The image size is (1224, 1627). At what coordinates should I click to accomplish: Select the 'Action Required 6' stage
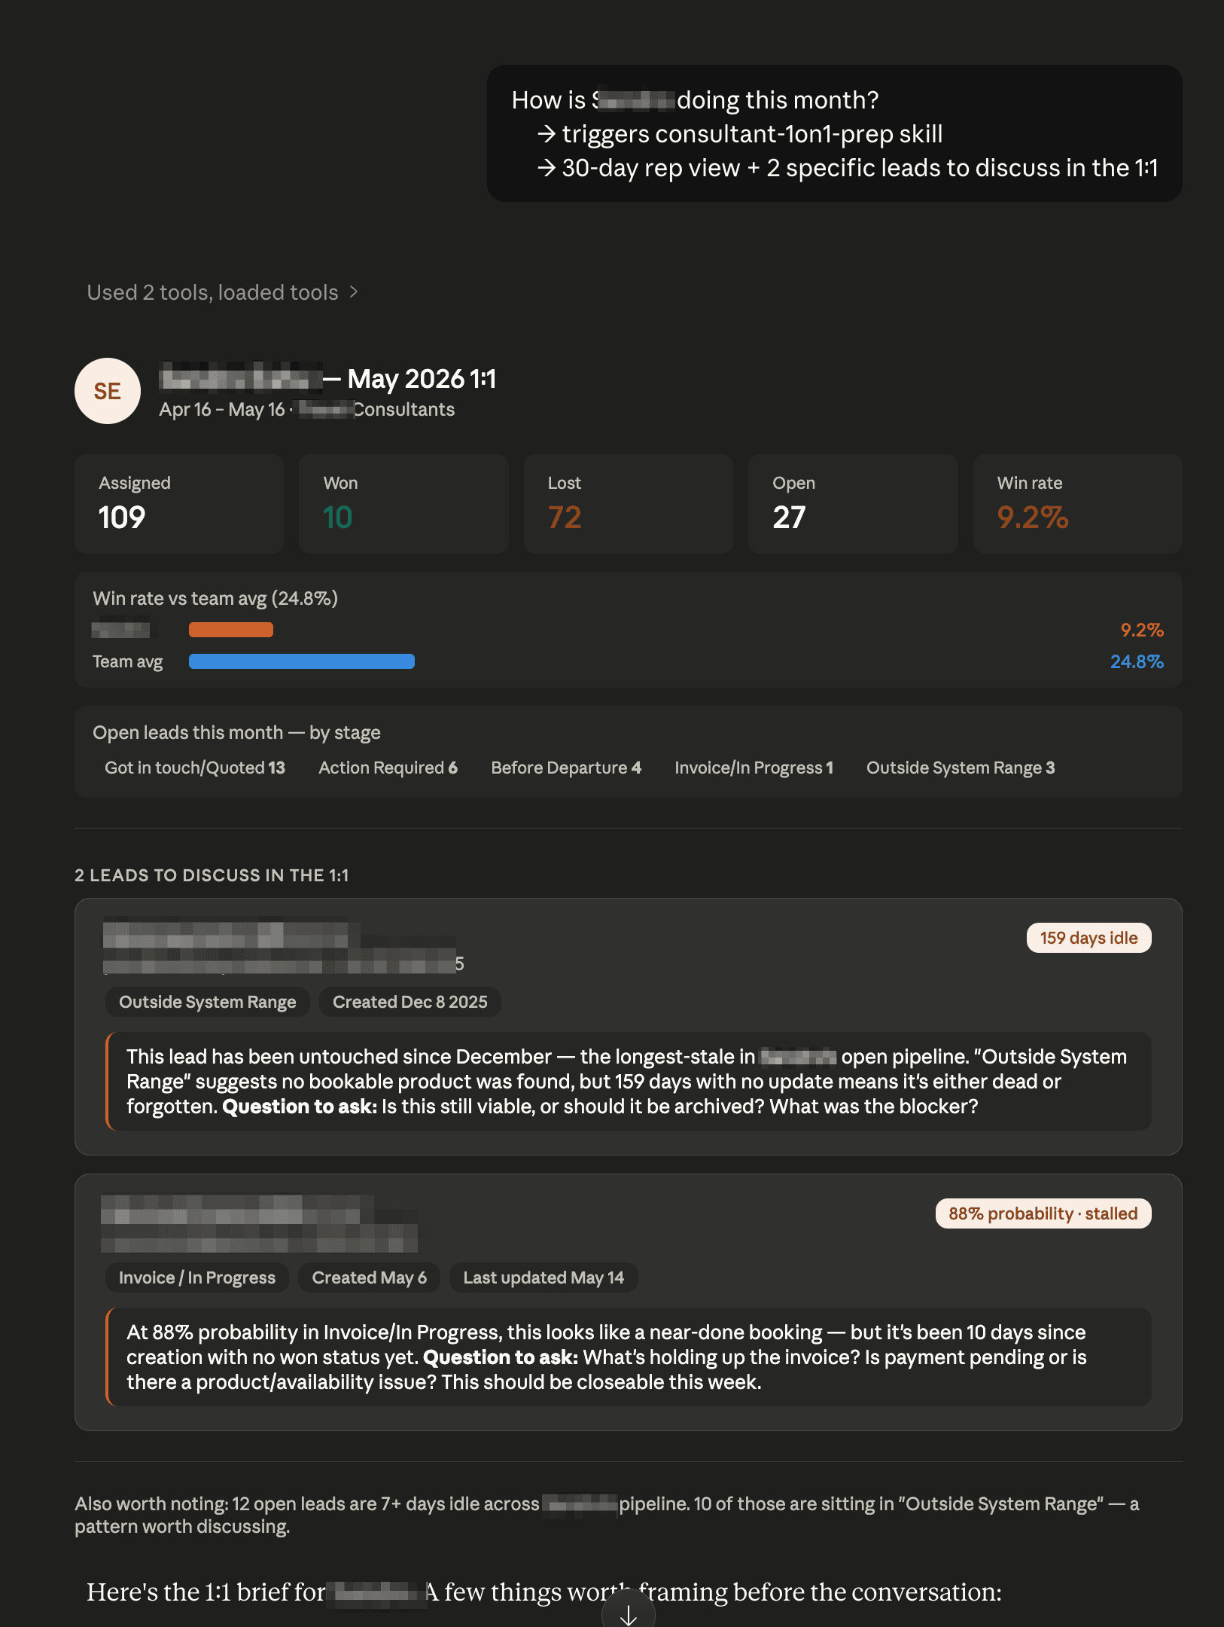coord(388,768)
